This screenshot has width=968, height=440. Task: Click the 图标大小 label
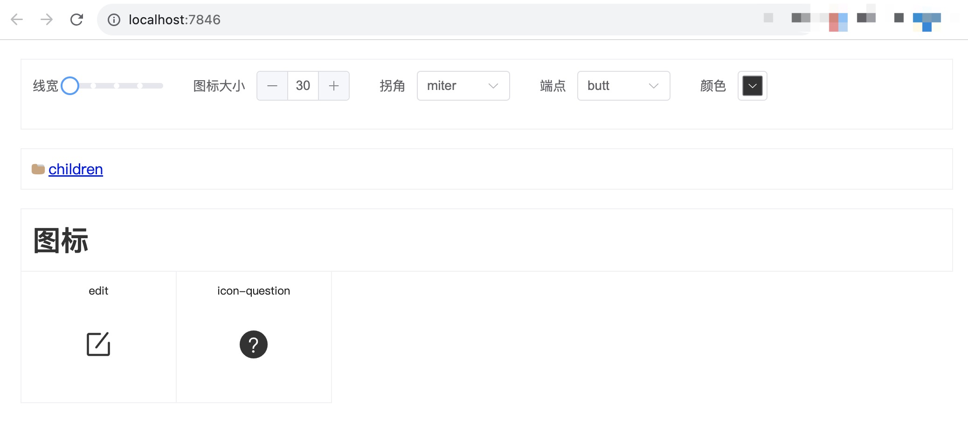(x=219, y=86)
